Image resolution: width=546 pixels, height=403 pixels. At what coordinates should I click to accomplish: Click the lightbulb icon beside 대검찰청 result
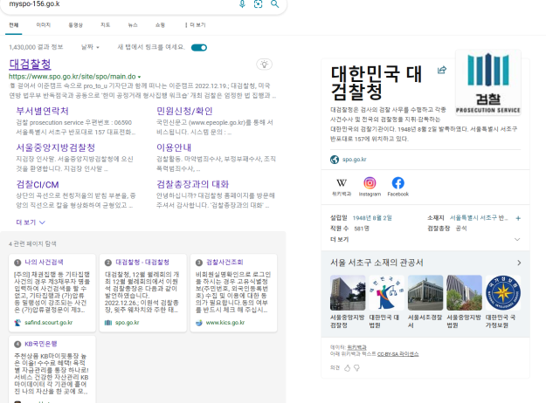(x=265, y=65)
